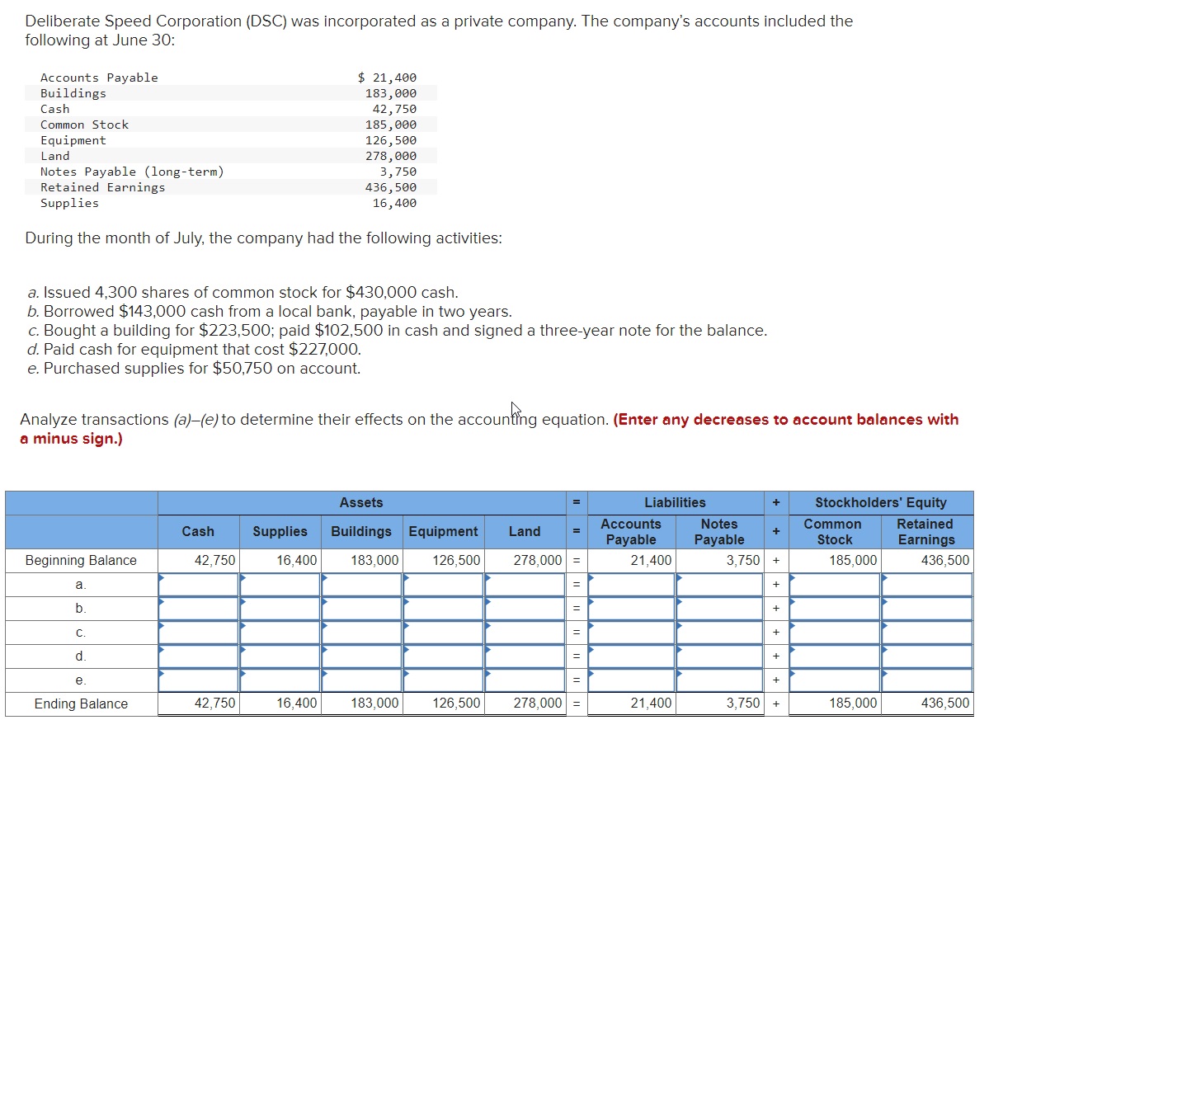Click Beginning Balance Common Stock value 185,000
Viewport: 1182px width, 1101px height.
click(x=853, y=561)
